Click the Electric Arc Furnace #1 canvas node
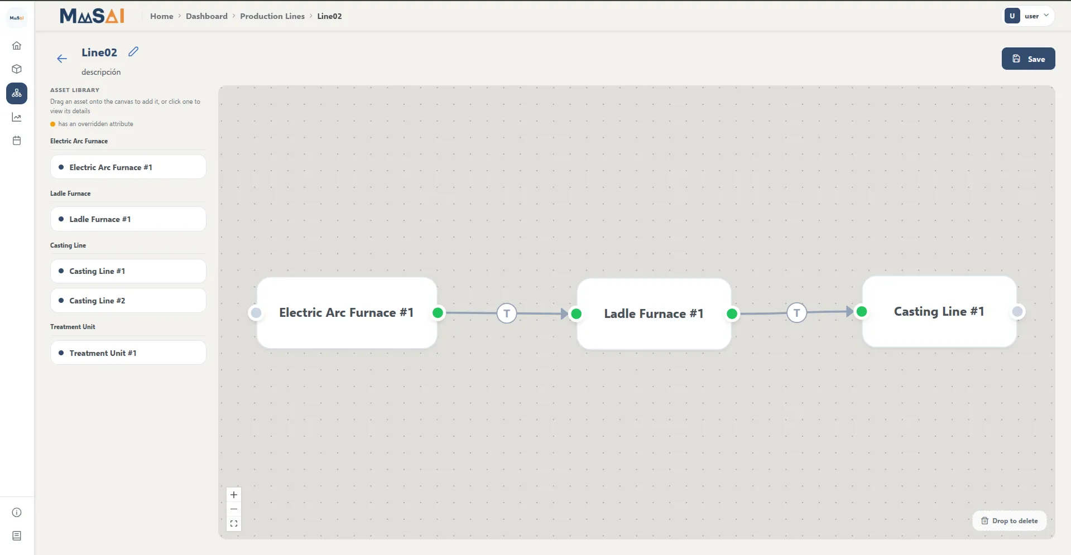Image resolution: width=1071 pixels, height=555 pixels. click(347, 313)
